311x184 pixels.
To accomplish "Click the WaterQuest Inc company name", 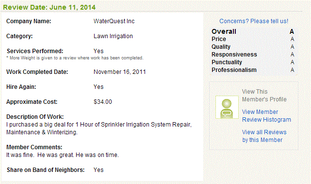I will click(114, 21).
